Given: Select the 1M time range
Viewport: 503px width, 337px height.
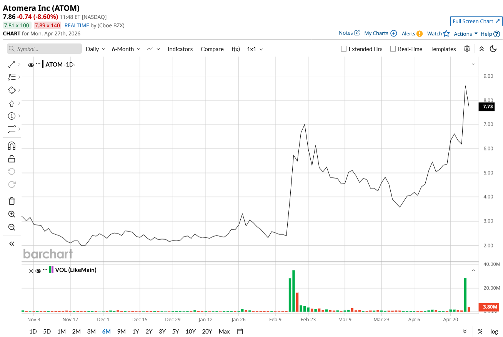Looking at the screenshot, I should [61, 331].
